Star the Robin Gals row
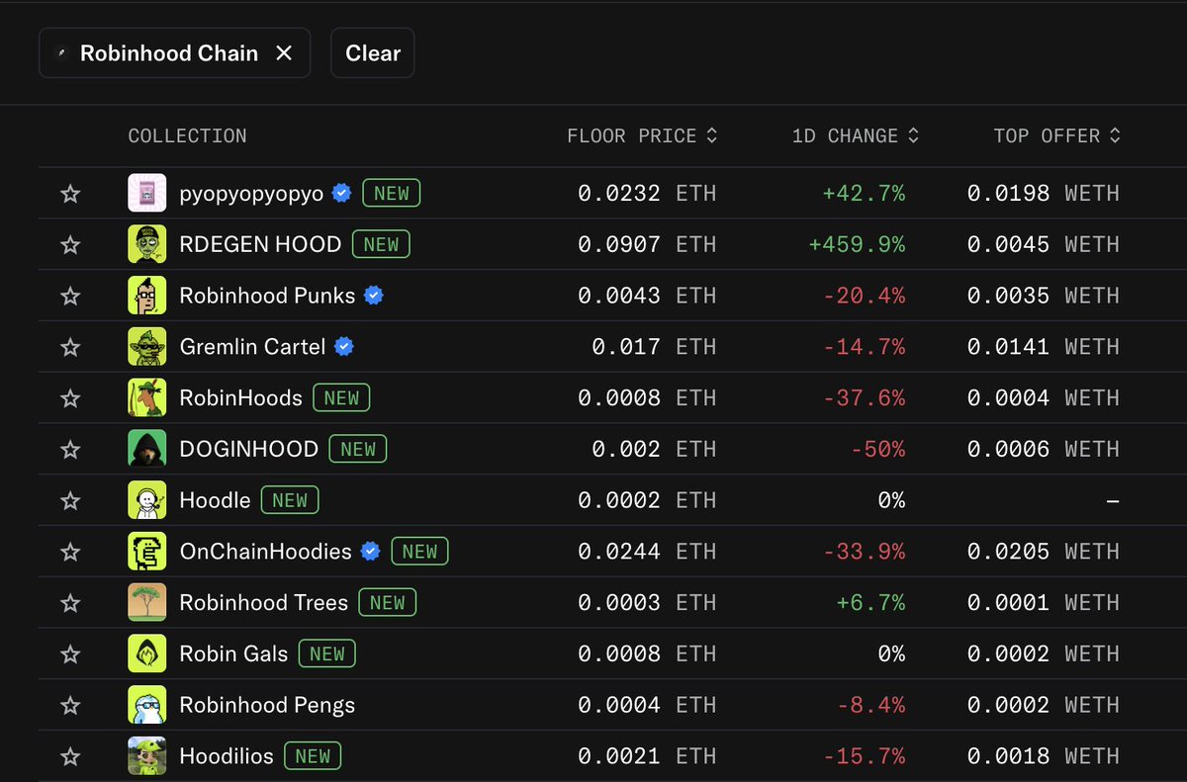The height and width of the screenshot is (782, 1187). [x=70, y=654]
